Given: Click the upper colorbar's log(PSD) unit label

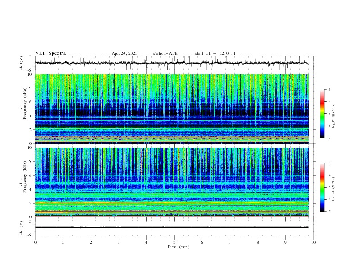Looking at the screenshot, I should 334,116.
